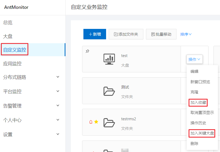Open the 测试 folder name
The height and width of the screenshot is (152, 220).
tap(125, 87)
